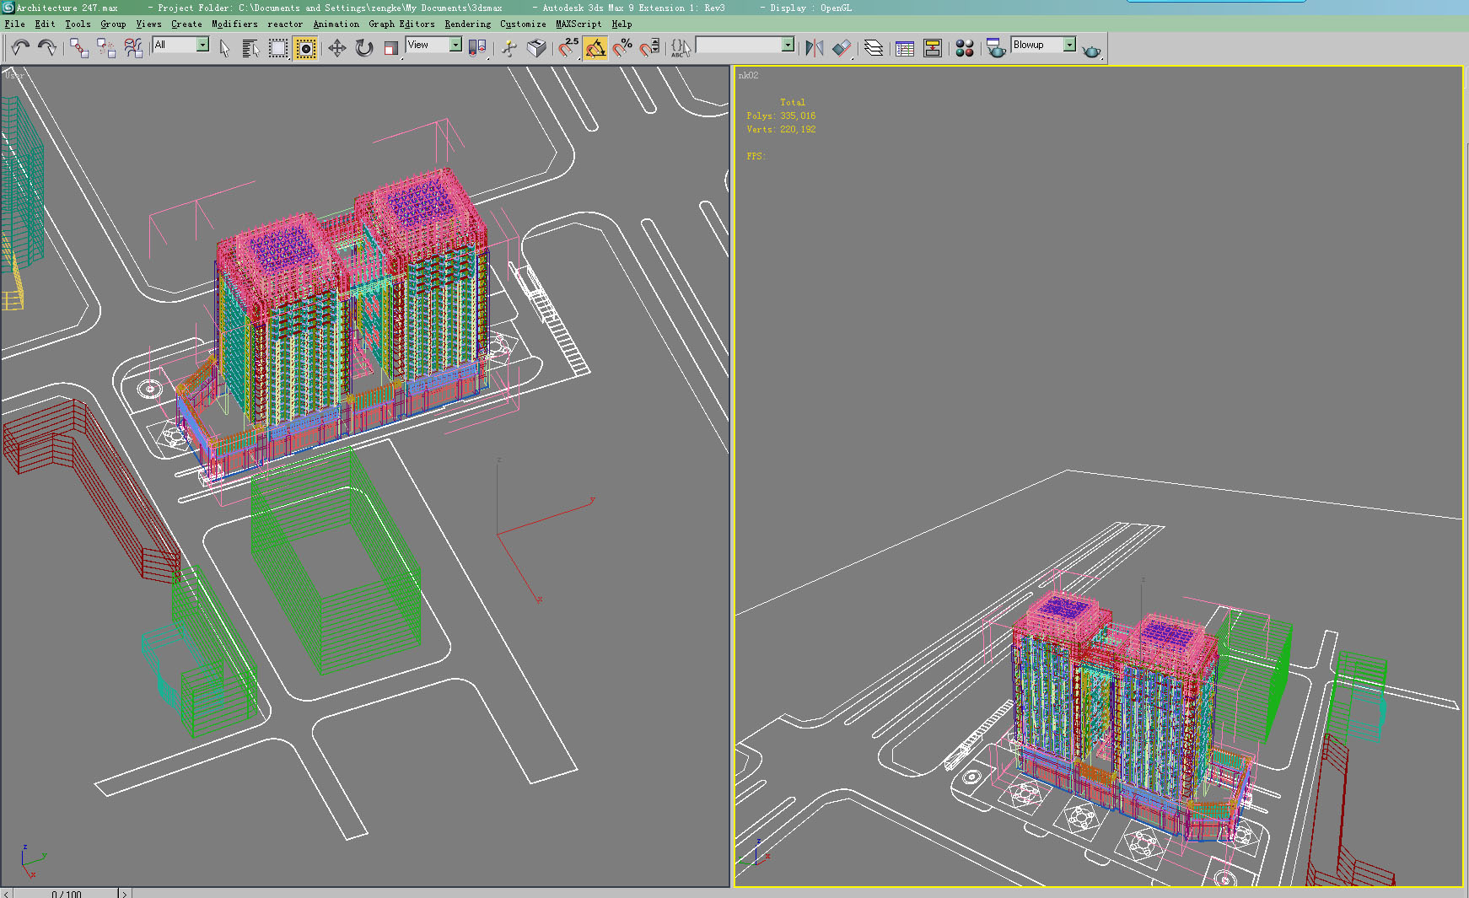This screenshot has height=898, width=1469.
Task: Toggle Percent Snap magnet
Action: pyautogui.click(x=622, y=48)
